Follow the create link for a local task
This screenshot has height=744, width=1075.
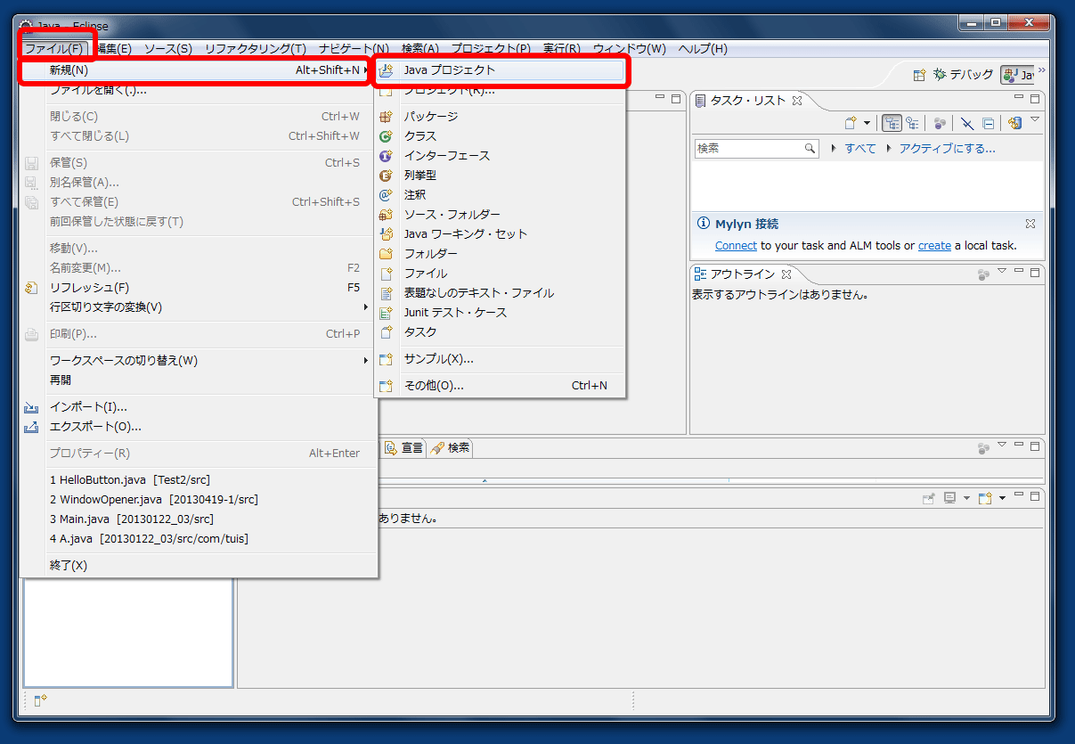[x=934, y=246]
